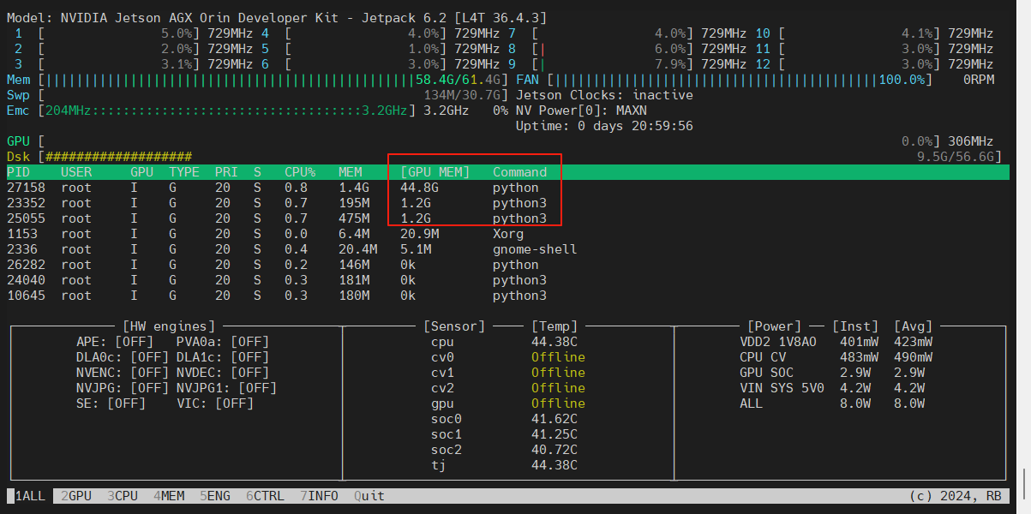This screenshot has width=1031, height=514.
Task: Click the VIC: [OFF] engine status
Action: (215, 403)
